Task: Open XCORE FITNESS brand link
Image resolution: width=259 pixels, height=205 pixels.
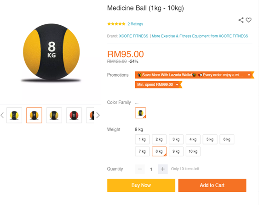Action: pos(133,36)
